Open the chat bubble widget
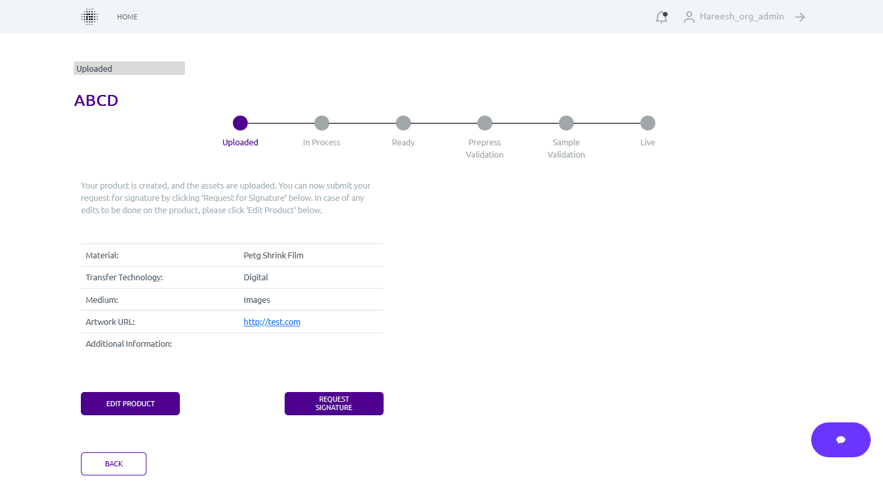The image size is (883, 496). 840,440
